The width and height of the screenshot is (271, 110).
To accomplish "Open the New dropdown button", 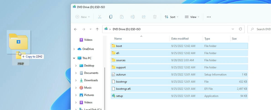I will tap(83, 17).
